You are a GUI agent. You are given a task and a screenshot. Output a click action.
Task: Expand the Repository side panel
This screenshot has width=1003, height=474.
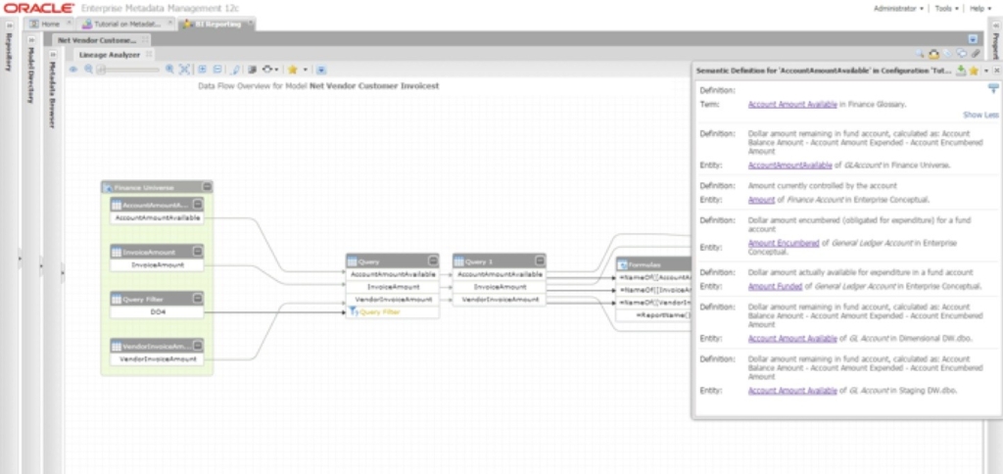[x=9, y=25]
